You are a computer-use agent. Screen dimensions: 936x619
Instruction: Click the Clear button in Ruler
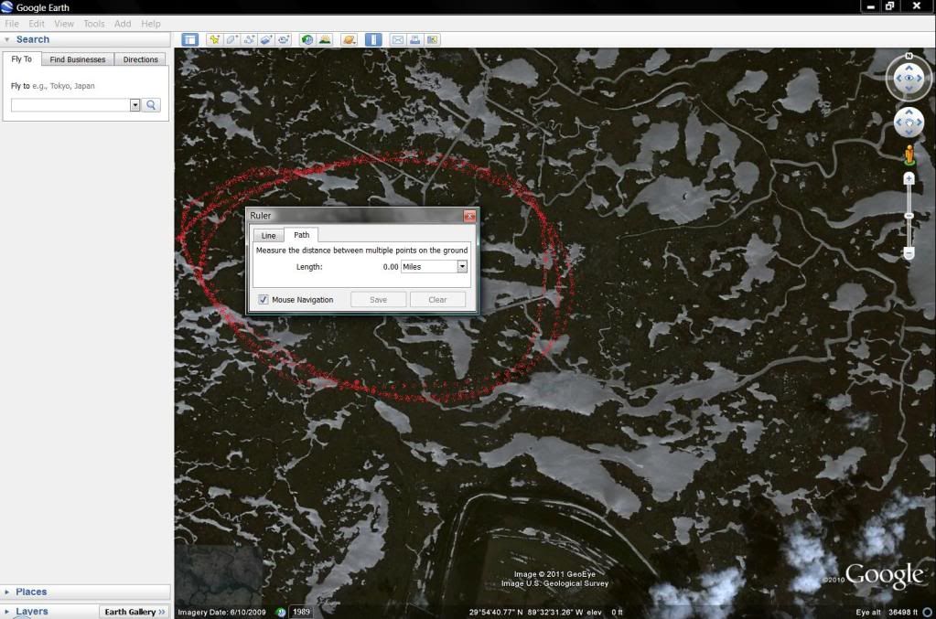(x=437, y=299)
